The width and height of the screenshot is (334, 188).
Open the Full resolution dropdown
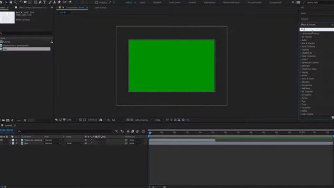pyautogui.click(x=118, y=120)
